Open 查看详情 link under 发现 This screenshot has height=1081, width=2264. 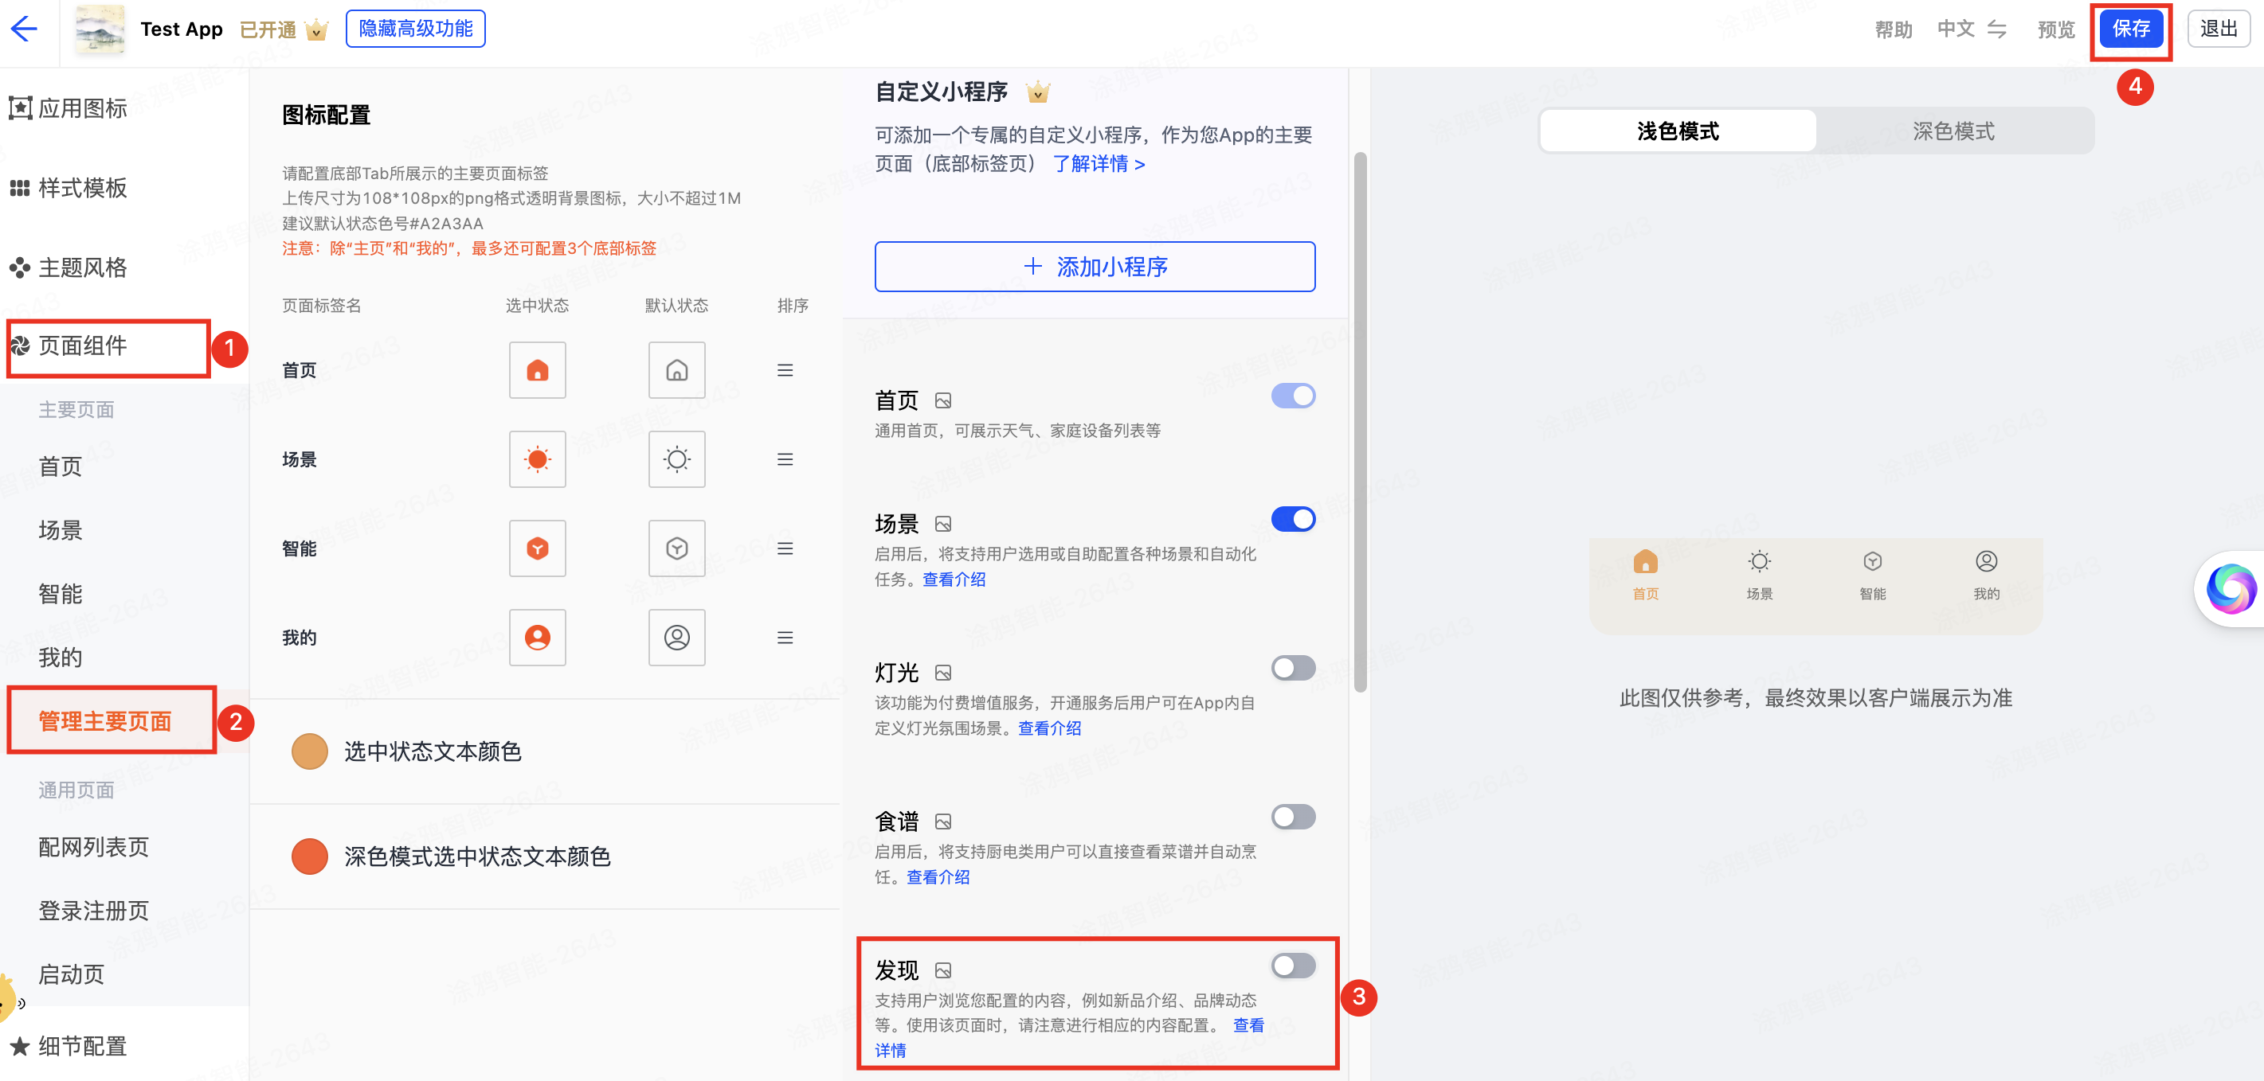tap(1248, 1026)
